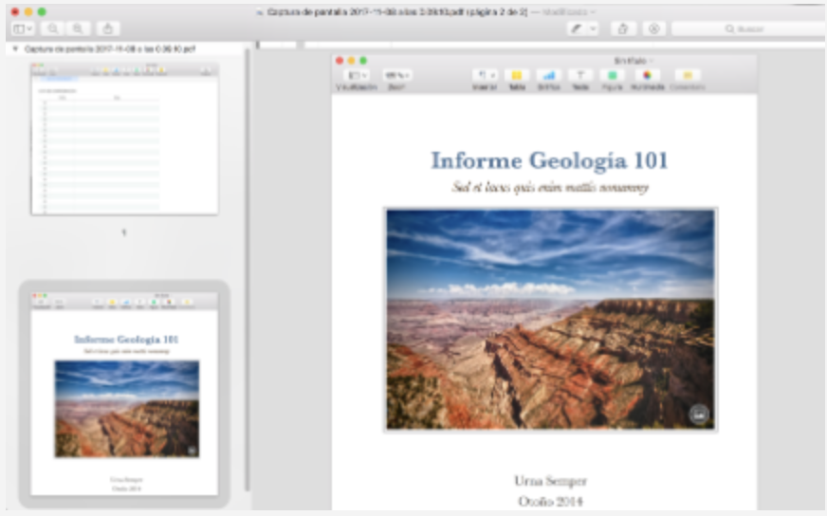Select the page 2 thumbnail with canyon photo

[x=124, y=394]
